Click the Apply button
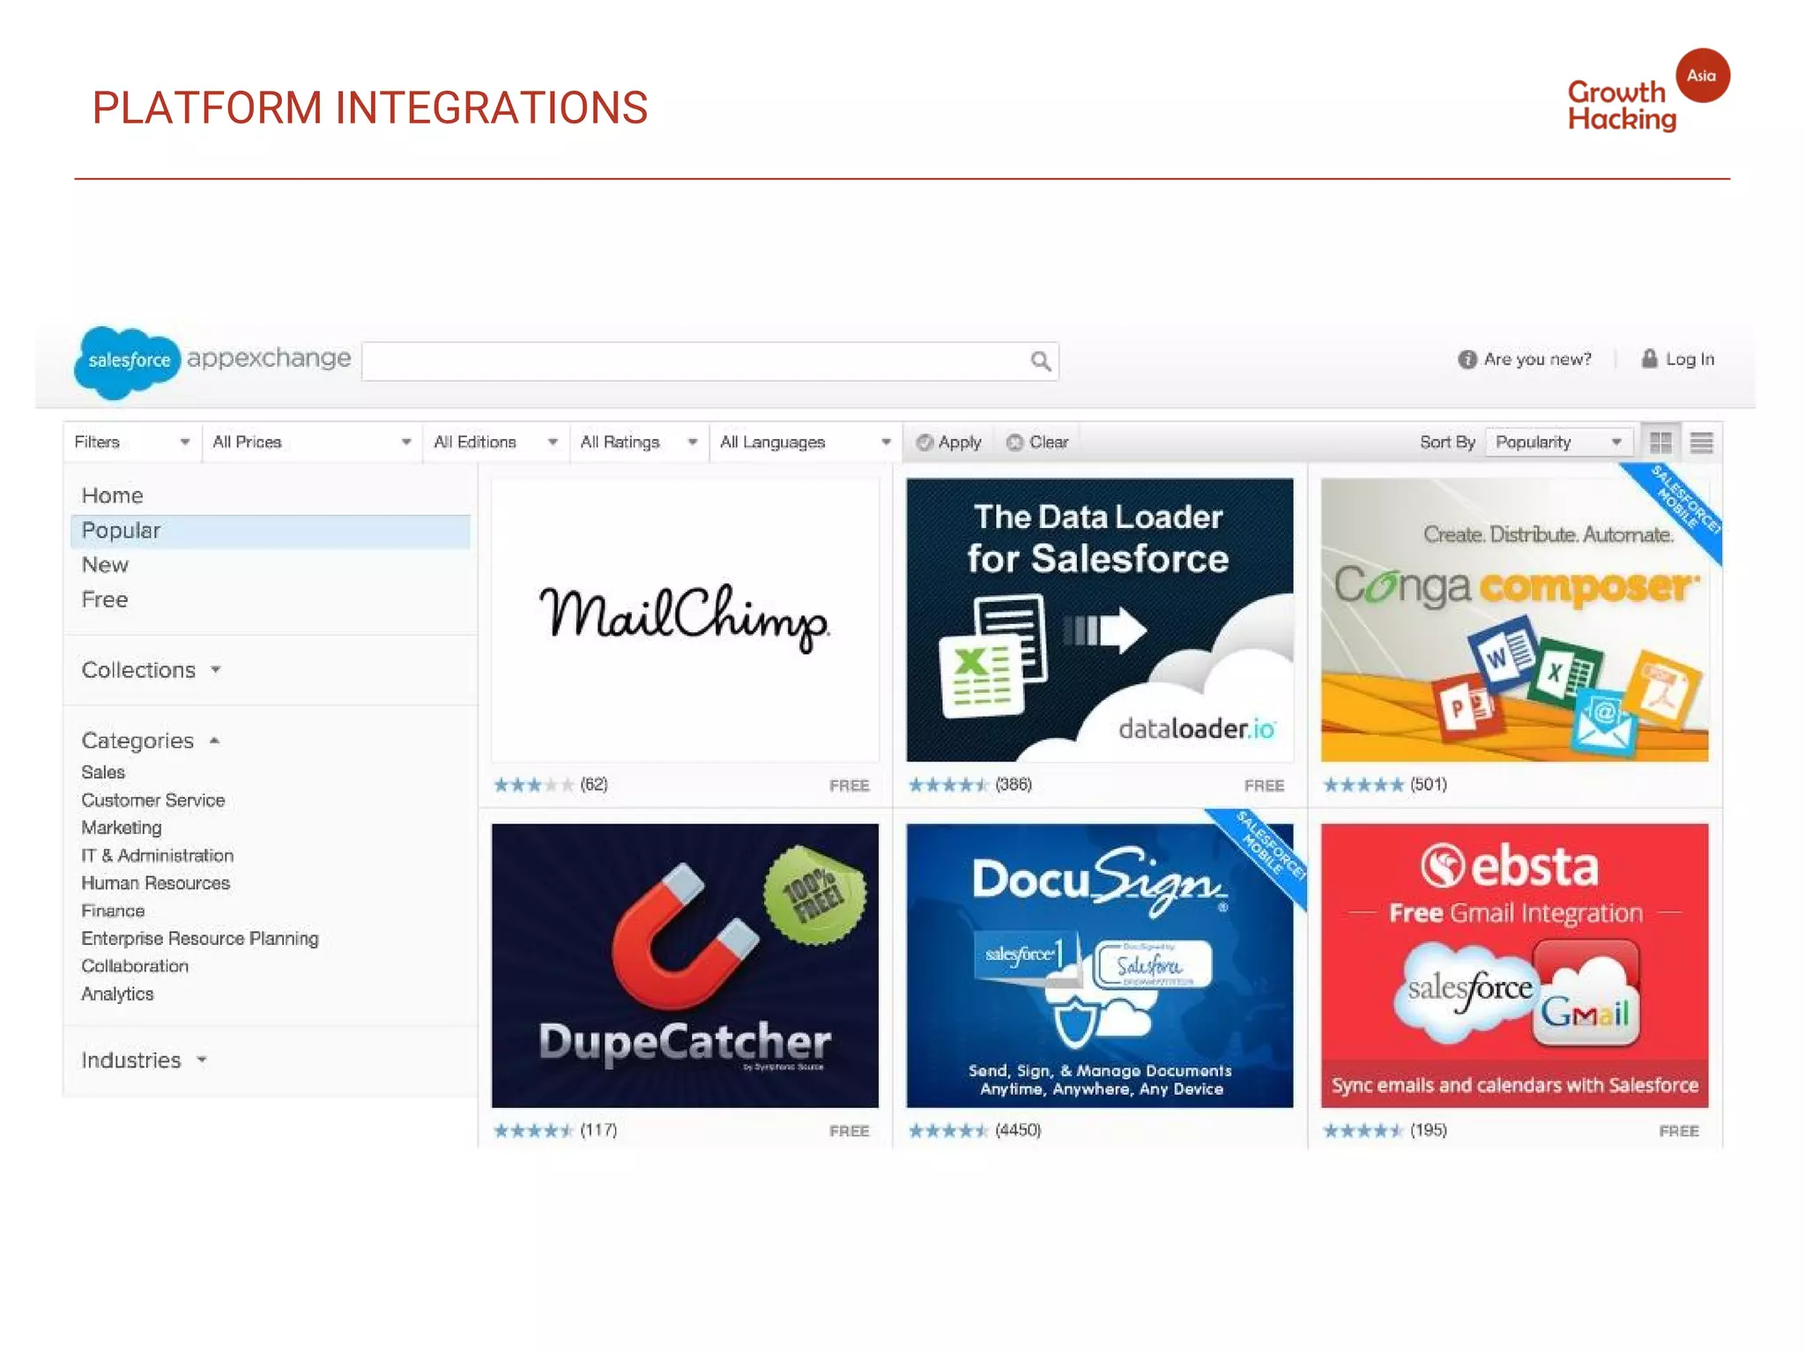The image size is (1805, 1354). coord(948,443)
